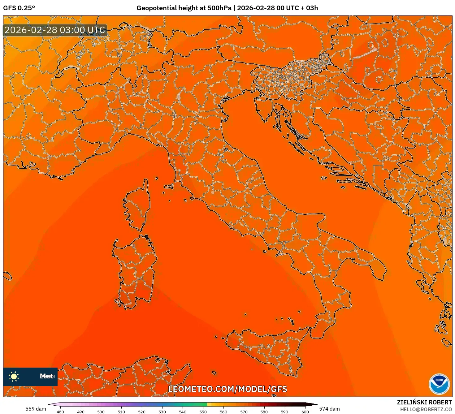The width and height of the screenshot is (455, 414).
Task: Open the LEOMETEO.COM/MODEL/GFS link
Action: (x=227, y=389)
